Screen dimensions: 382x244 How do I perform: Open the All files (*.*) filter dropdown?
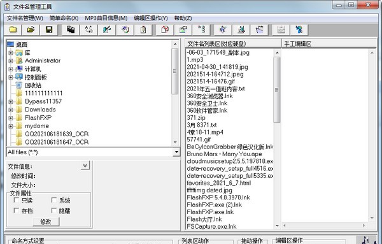[176, 152]
